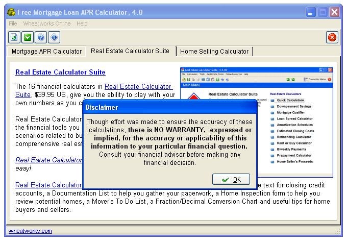Click the Disclaimer dialog title bar
The height and width of the screenshot is (243, 347).
[170, 107]
